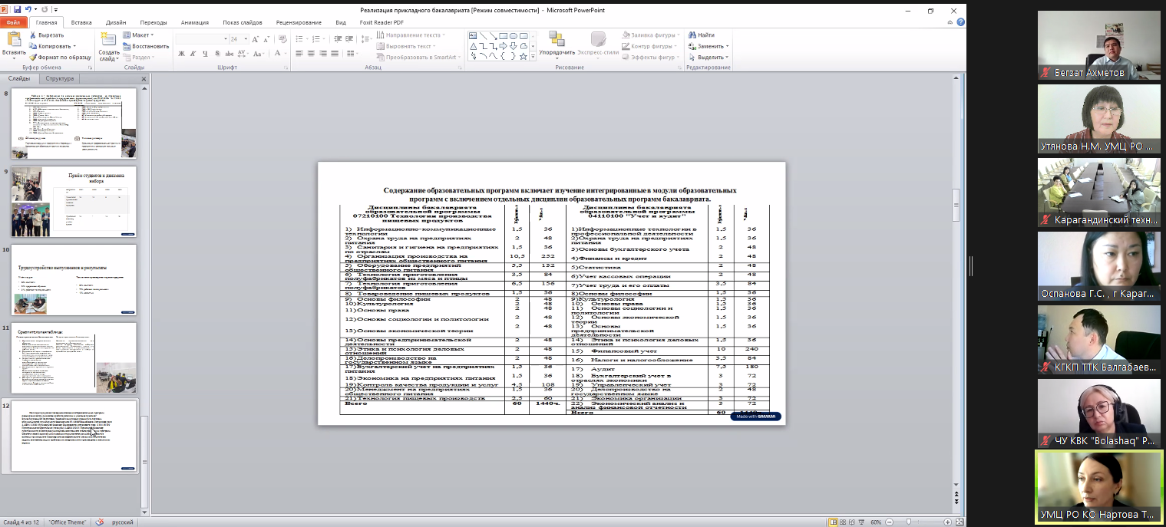Image resolution: width=1166 pixels, height=527 pixels.
Task: Click the Arrange (Упорядочить) icon
Action: tap(557, 40)
